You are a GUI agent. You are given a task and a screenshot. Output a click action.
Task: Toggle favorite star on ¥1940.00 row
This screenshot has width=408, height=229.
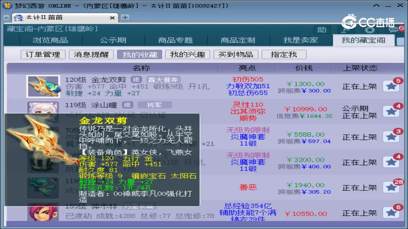pos(391,188)
